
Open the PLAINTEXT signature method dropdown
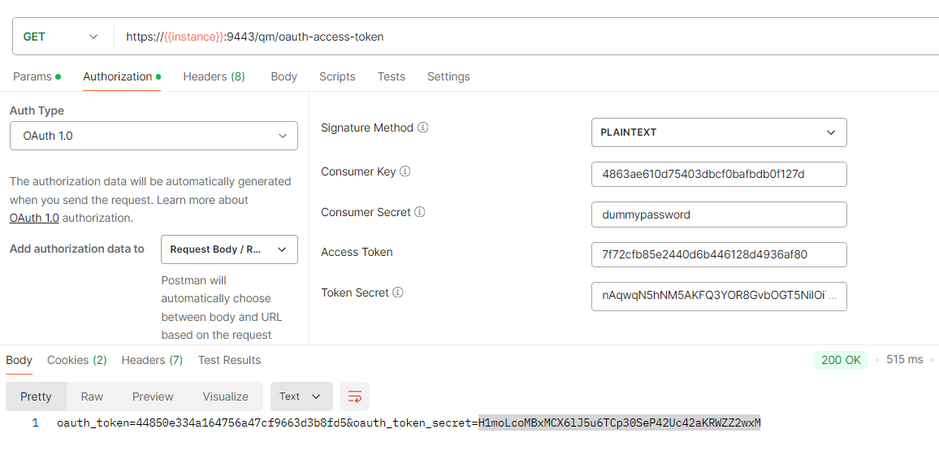tap(718, 132)
